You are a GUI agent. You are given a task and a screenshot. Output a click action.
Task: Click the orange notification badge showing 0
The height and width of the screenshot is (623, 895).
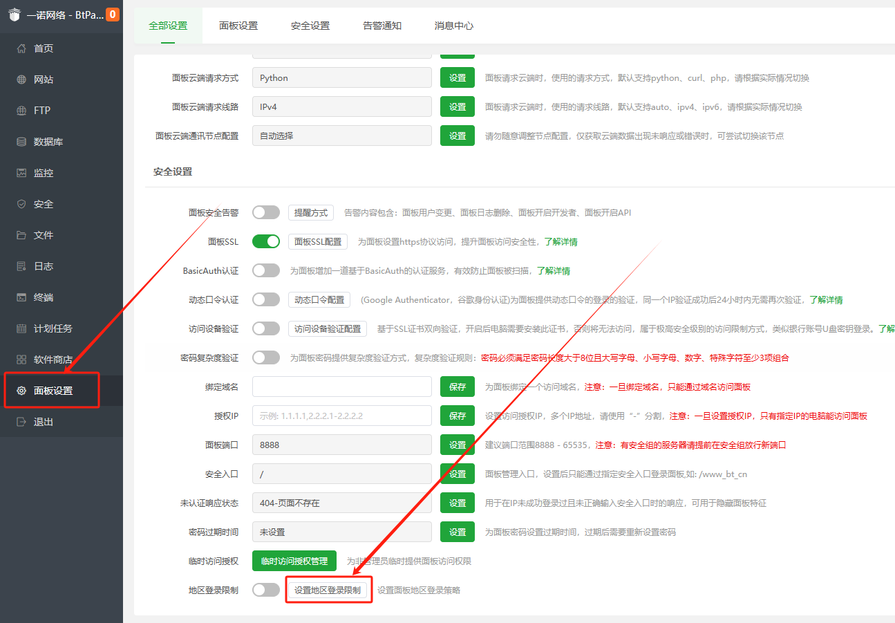[112, 15]
